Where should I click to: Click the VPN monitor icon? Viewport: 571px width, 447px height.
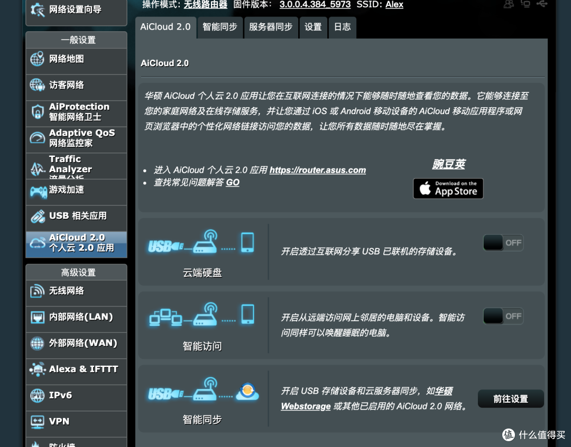click(37, 422)
